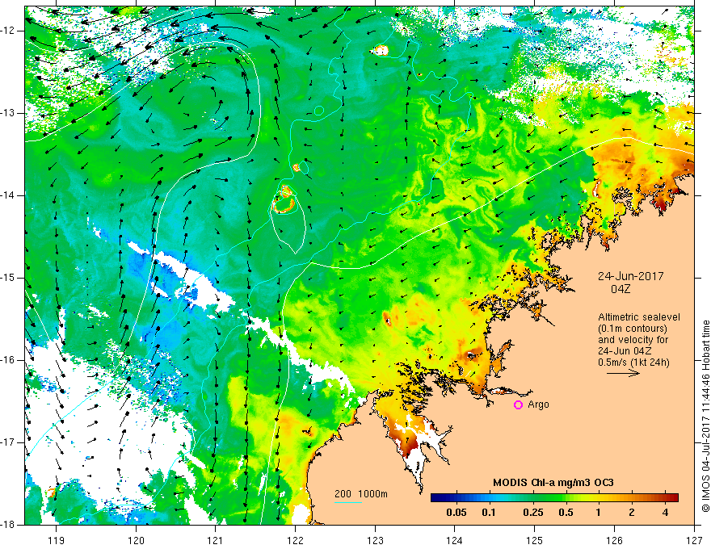
Task: Click the '-17' latitude axis label
Action: pyautogui.click(x=9, y=442)
